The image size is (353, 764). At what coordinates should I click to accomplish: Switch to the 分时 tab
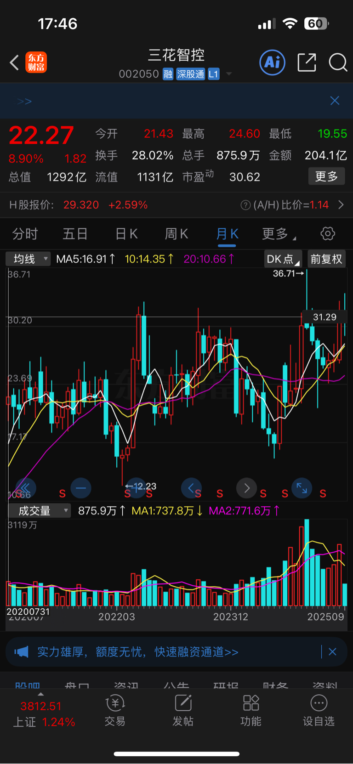(25, 234)
